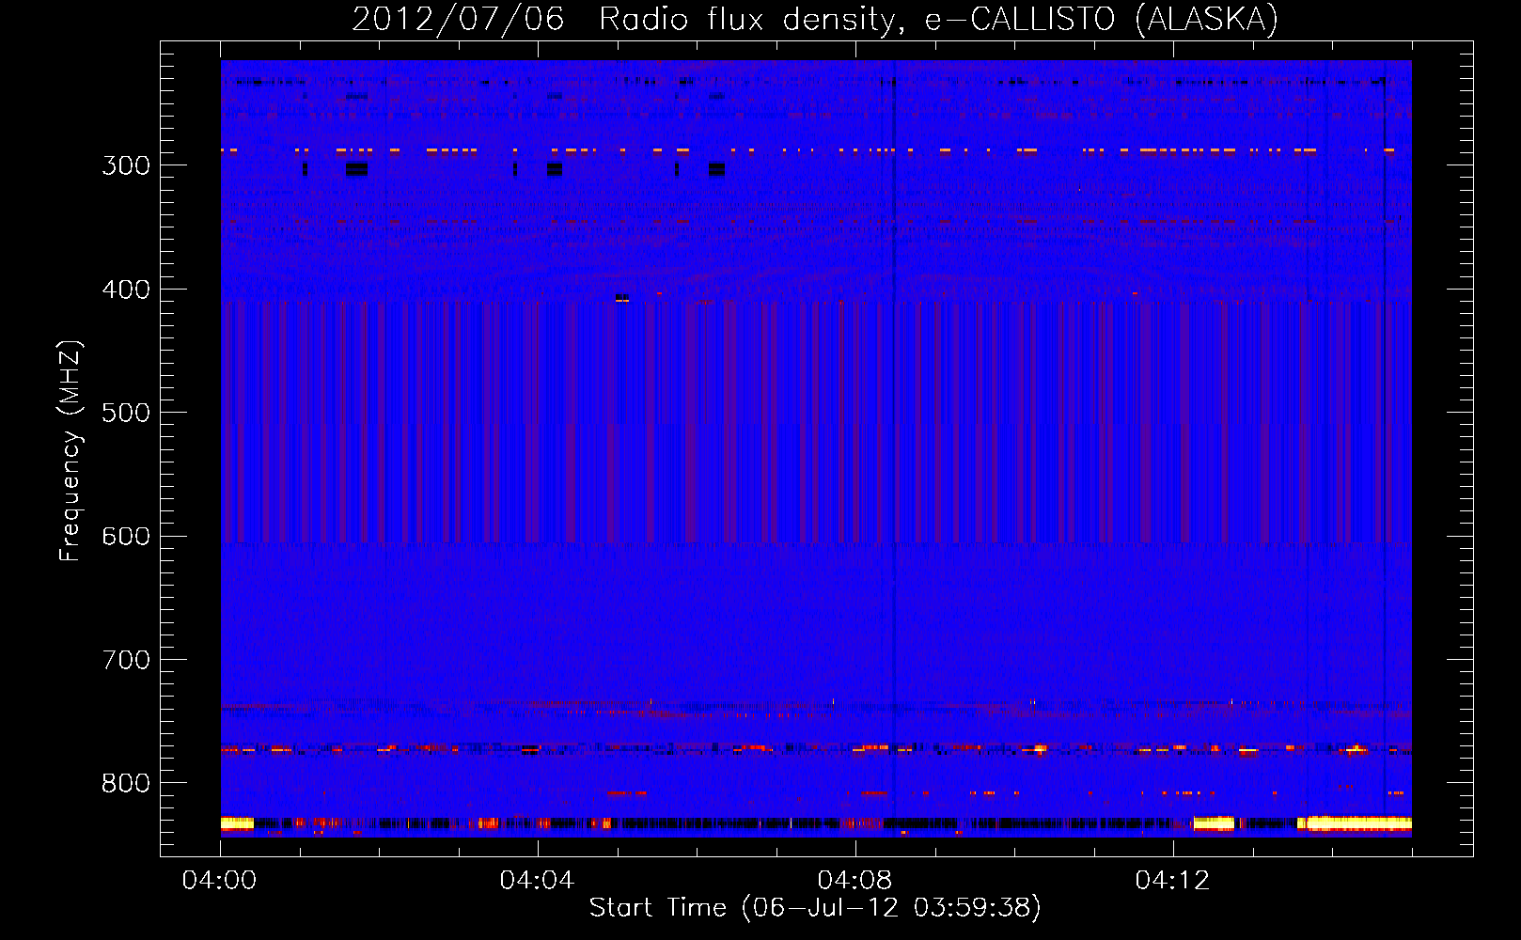Click the 04:00 time axis label
Screen dimensions: 1521x940
pos(219,881)
